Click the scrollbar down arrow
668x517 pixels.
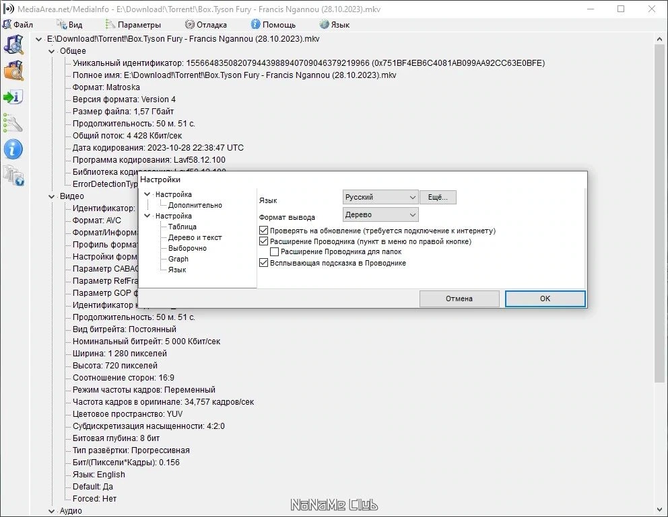click(x=659, y=510)
